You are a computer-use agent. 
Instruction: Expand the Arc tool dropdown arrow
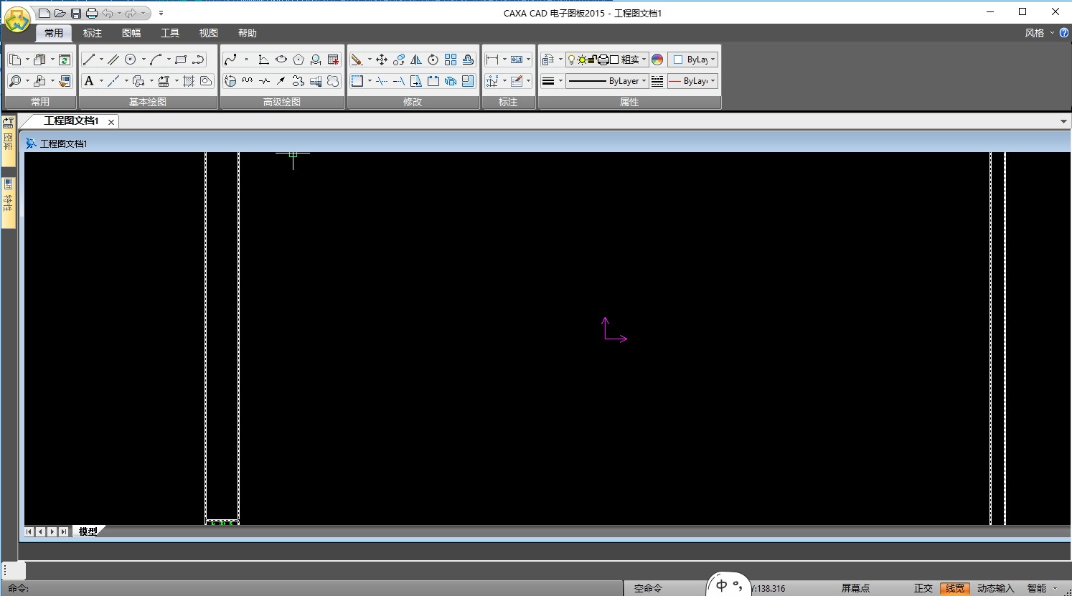169,60
